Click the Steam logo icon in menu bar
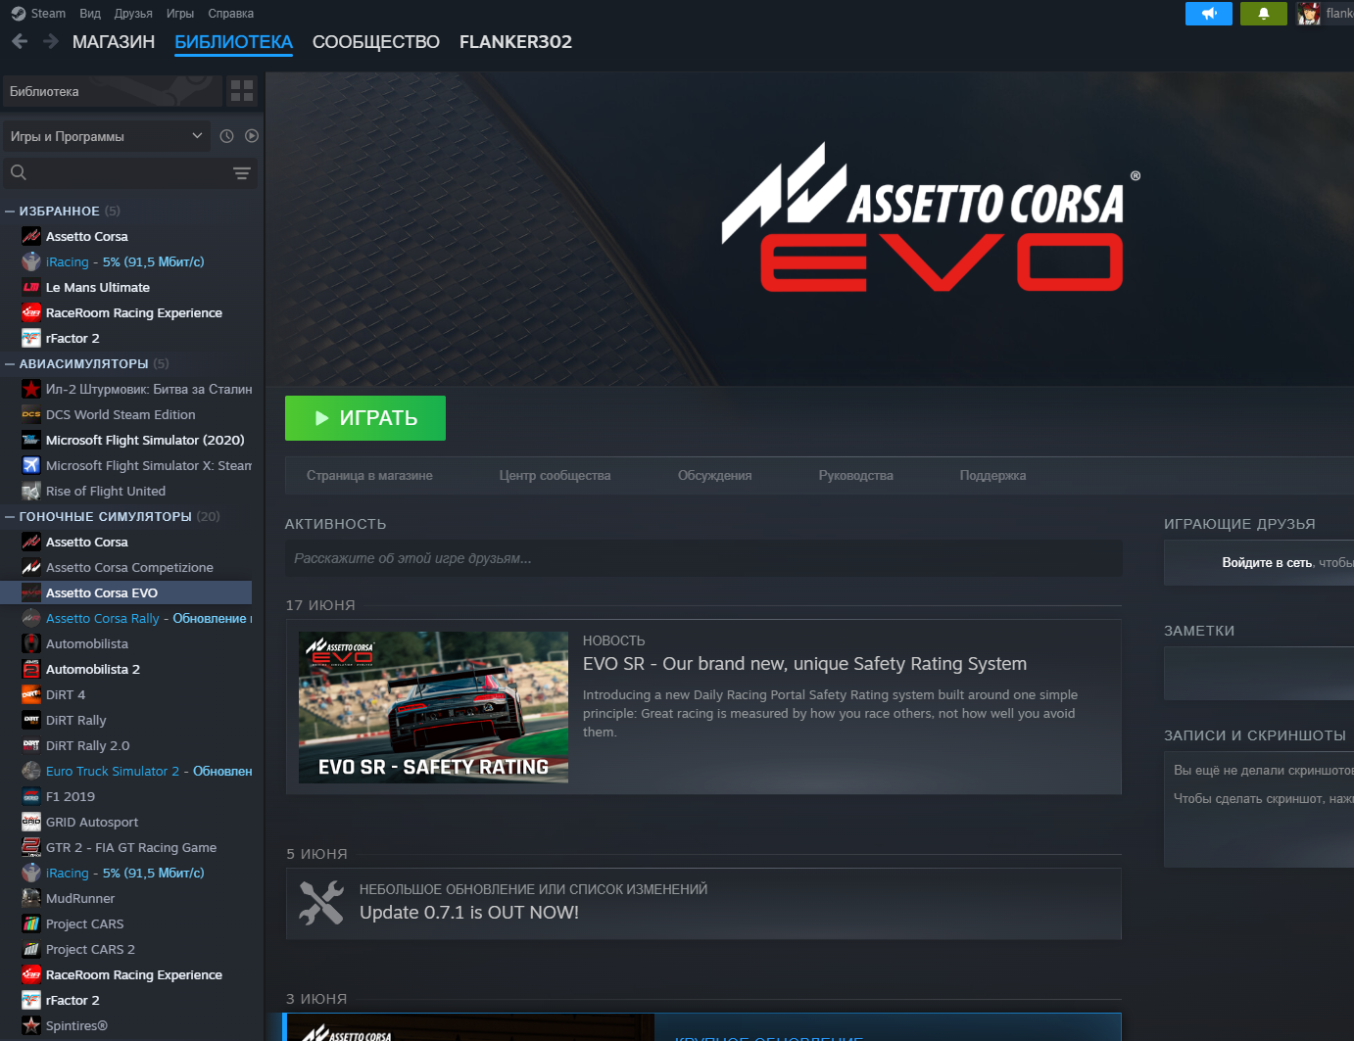Viewport: 1354px width, 1041px height. 18,14
